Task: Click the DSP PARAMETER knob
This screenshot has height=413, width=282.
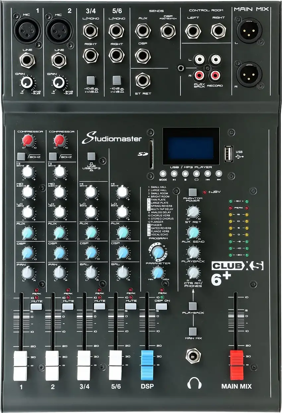Action: pyautogui.click(x=158, y=273)
